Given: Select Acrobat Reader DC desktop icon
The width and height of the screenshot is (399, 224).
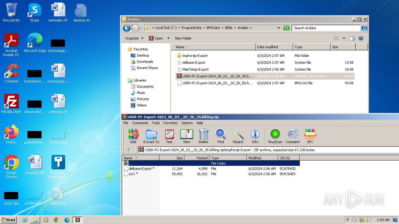Looking at the screenshot, I should click(x=11, y=45).
